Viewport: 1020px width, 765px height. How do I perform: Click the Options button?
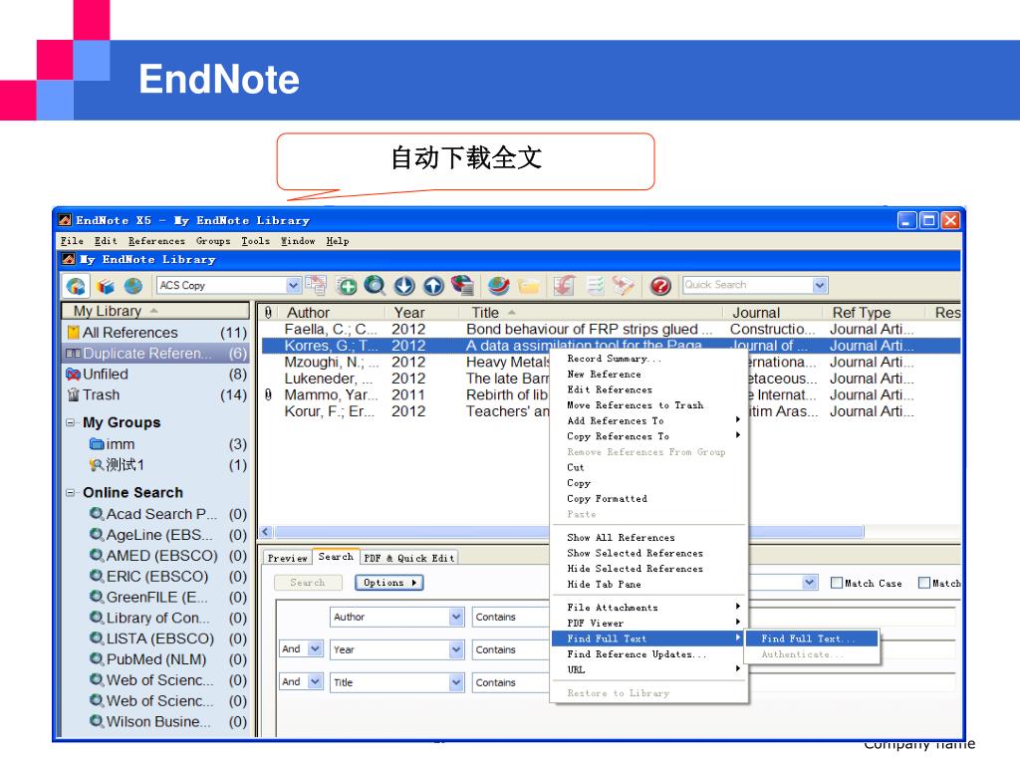pyautogui.click(x=389, y=583)
